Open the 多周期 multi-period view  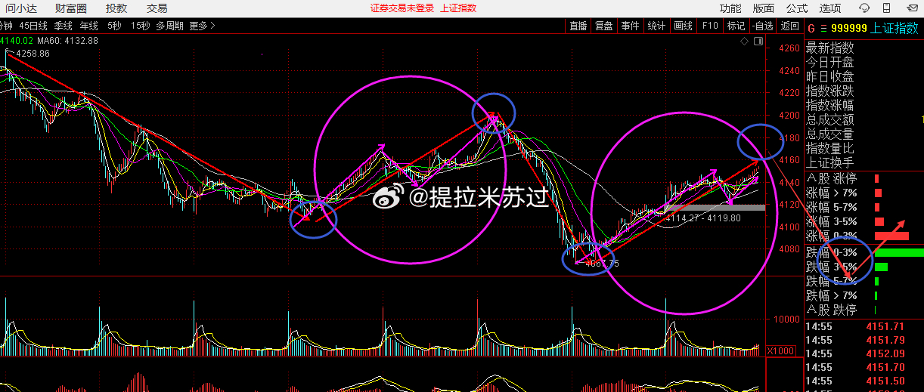169,26
